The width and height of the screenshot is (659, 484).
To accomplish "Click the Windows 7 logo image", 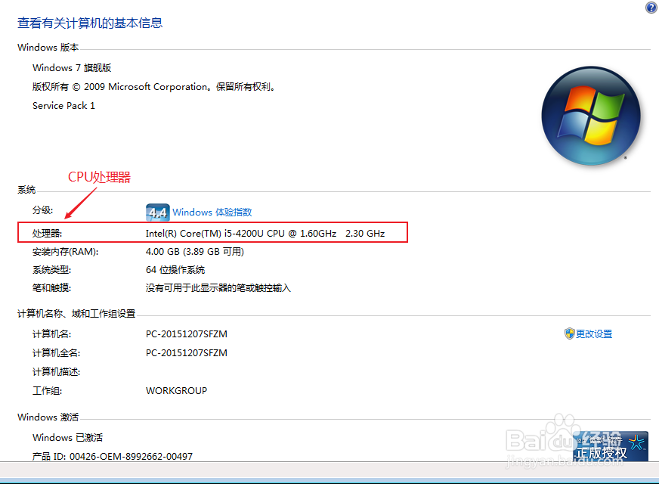I will (x=591, y=116).
